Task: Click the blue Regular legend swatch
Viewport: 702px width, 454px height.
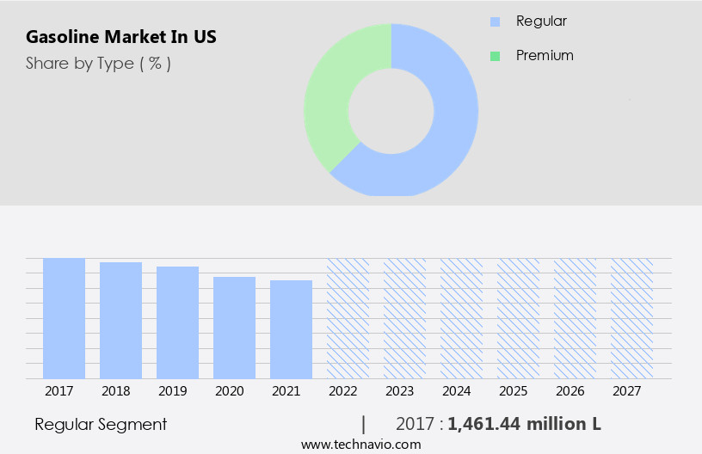Action: (x=495, y=21)
